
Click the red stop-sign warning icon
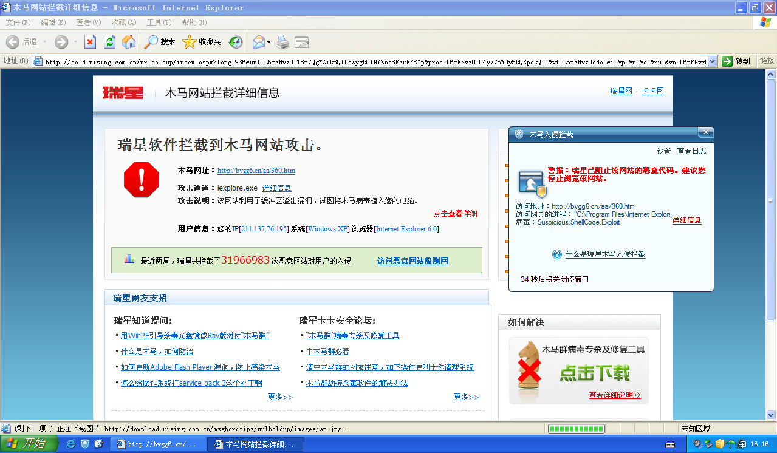tap(142, 179)
